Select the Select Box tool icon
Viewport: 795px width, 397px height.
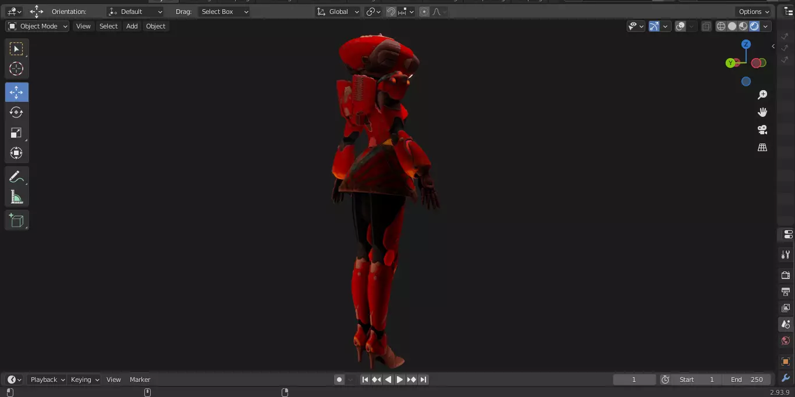(x=16, y=49)
